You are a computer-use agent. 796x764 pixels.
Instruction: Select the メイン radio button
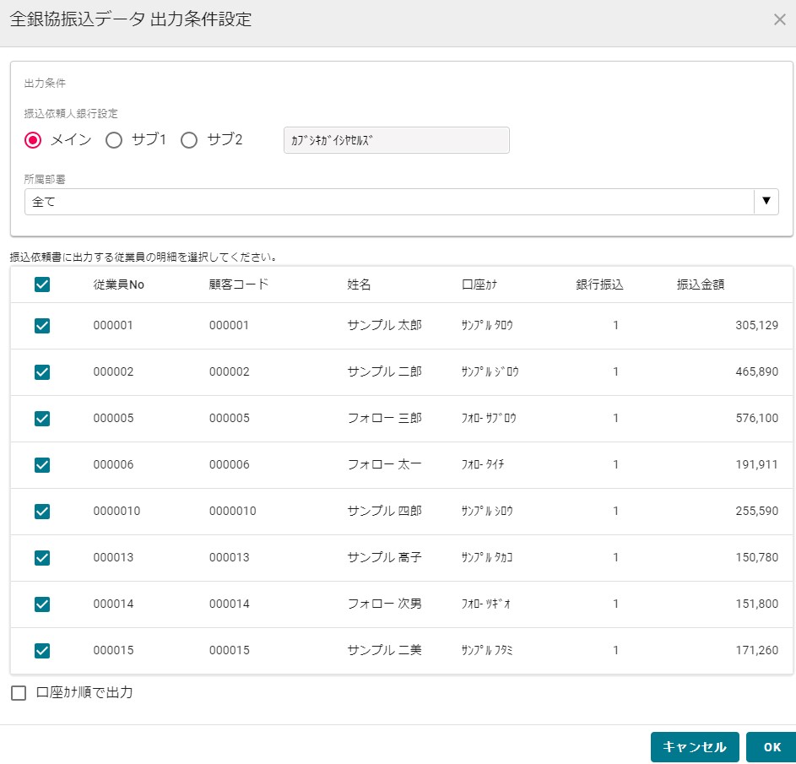point(33,140)
